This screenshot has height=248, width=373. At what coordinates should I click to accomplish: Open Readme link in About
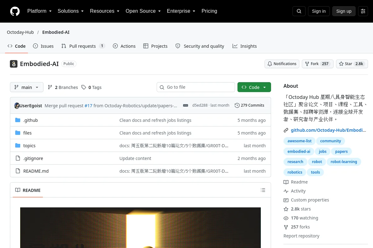(x=296, y=182)
